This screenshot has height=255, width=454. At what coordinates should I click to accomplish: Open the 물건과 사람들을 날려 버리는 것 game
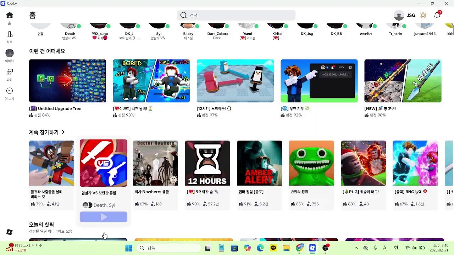[x=51, y=163]
